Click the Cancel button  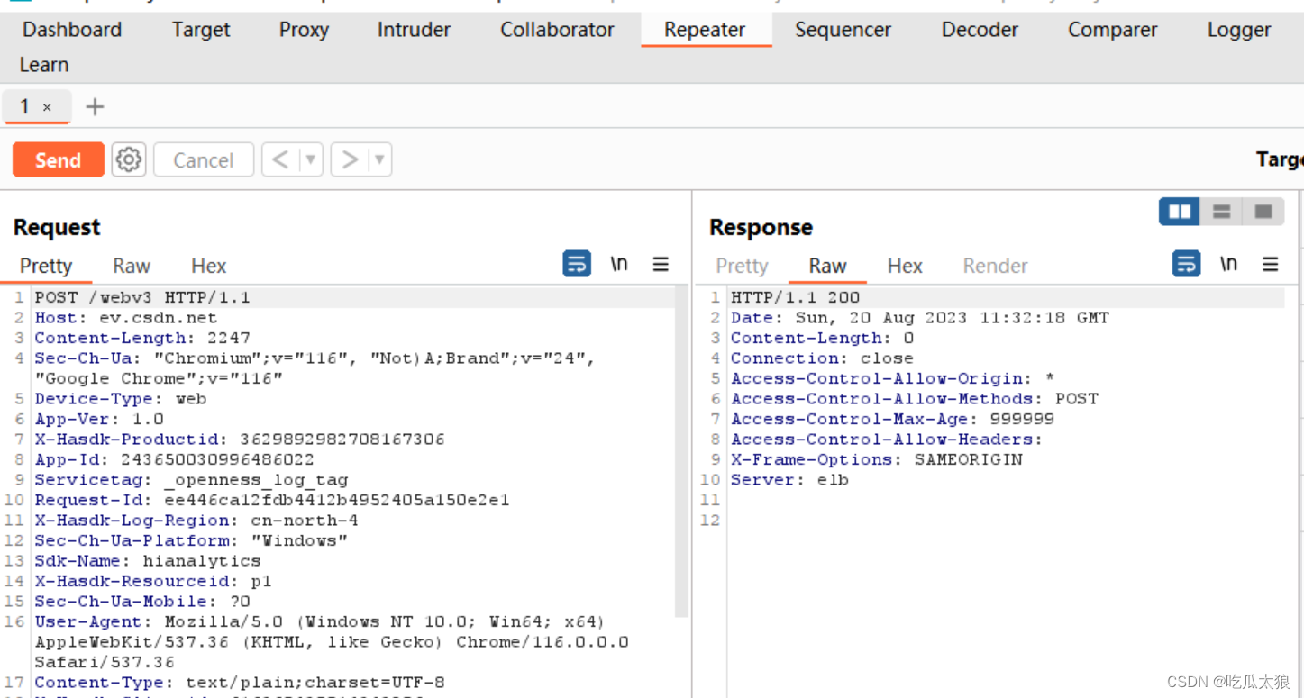pos(204,160)
